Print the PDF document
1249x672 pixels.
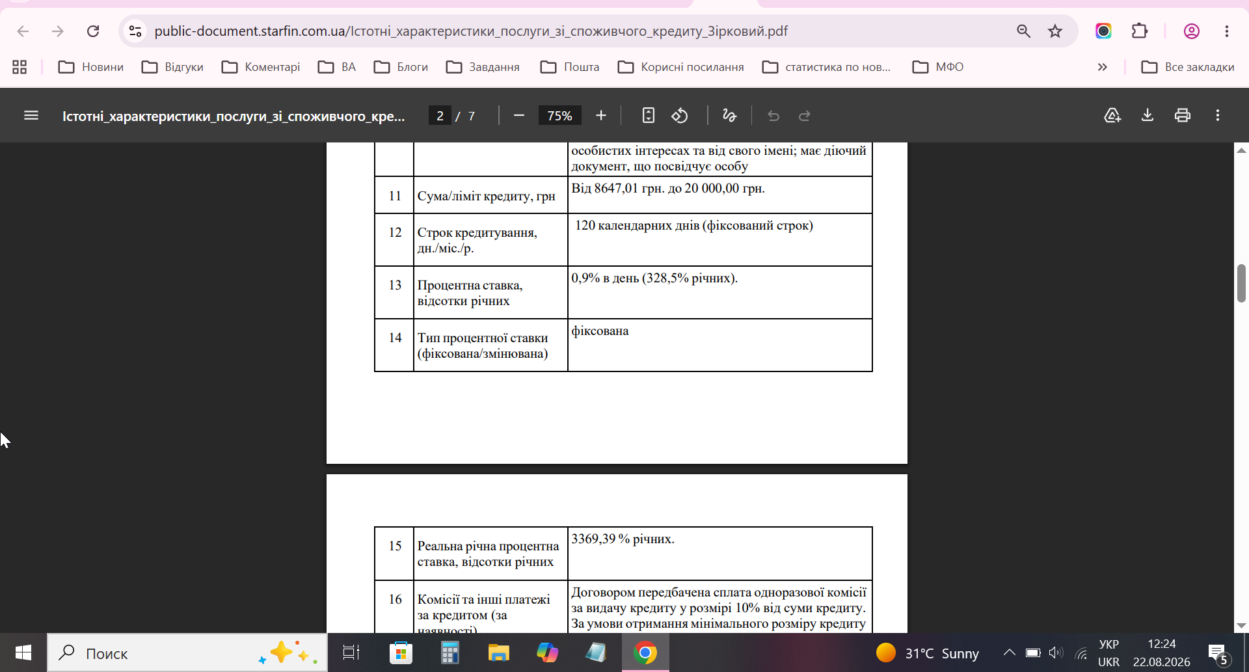(1183, 116)
